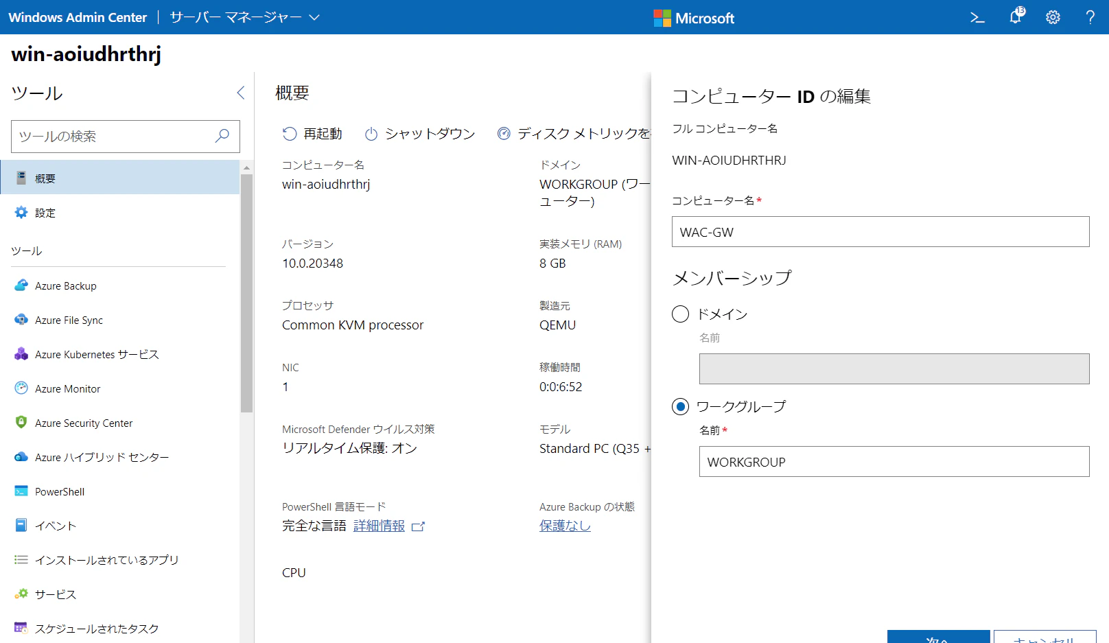Open the 詳細情報 link
Viewport: 1109px width, 643px height.
pos(380,526)
